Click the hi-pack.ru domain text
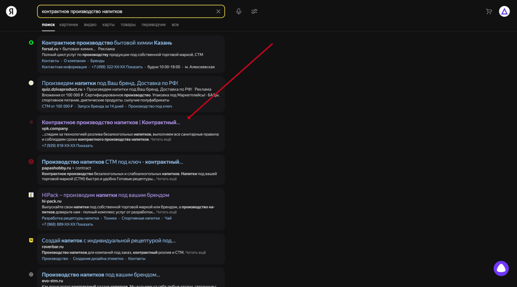Image resolution: width=517 pixels, height=287 pixels. tap(52, 201)
